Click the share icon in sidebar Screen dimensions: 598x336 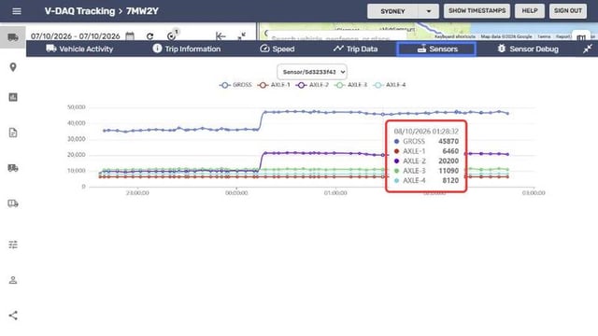[13, 315]
